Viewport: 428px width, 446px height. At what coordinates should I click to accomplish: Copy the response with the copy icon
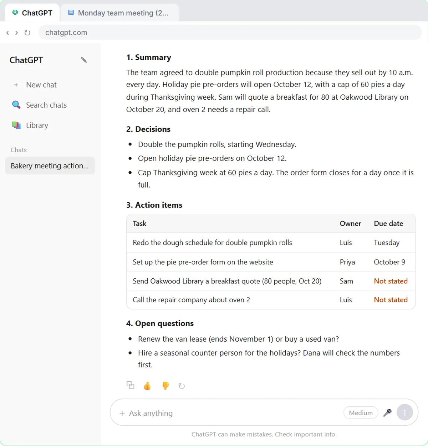click(x=131, y=385)
